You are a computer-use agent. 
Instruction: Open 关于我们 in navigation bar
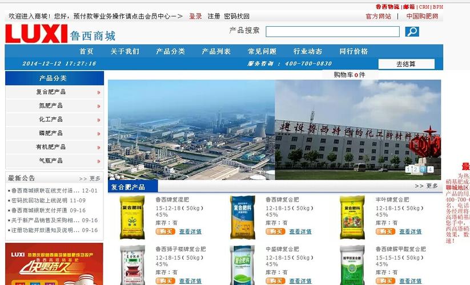pos(125,51)
